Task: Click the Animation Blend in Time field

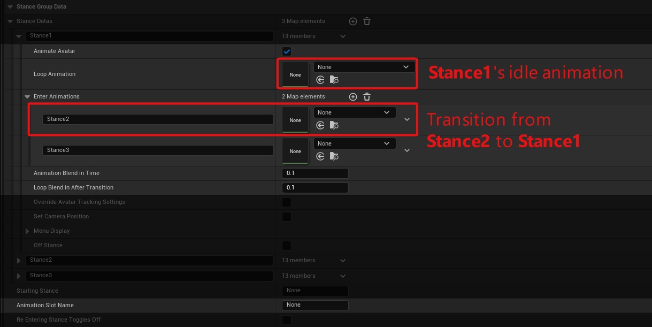Action: [315, 173]
